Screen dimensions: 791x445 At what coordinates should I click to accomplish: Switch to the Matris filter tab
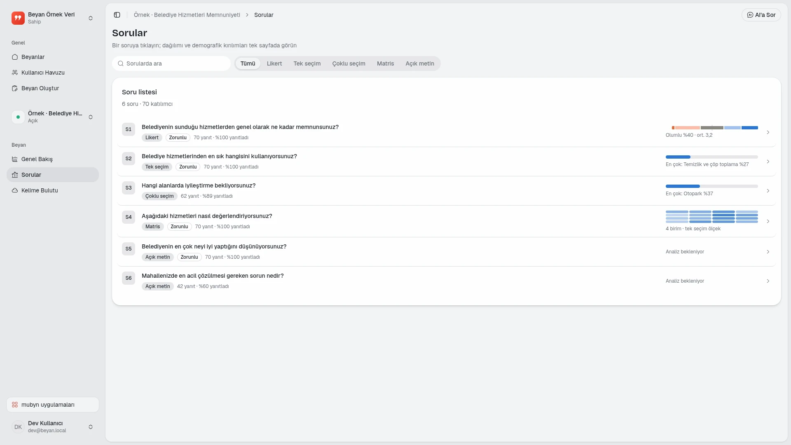pyautogui.click(x=385, y=63)
